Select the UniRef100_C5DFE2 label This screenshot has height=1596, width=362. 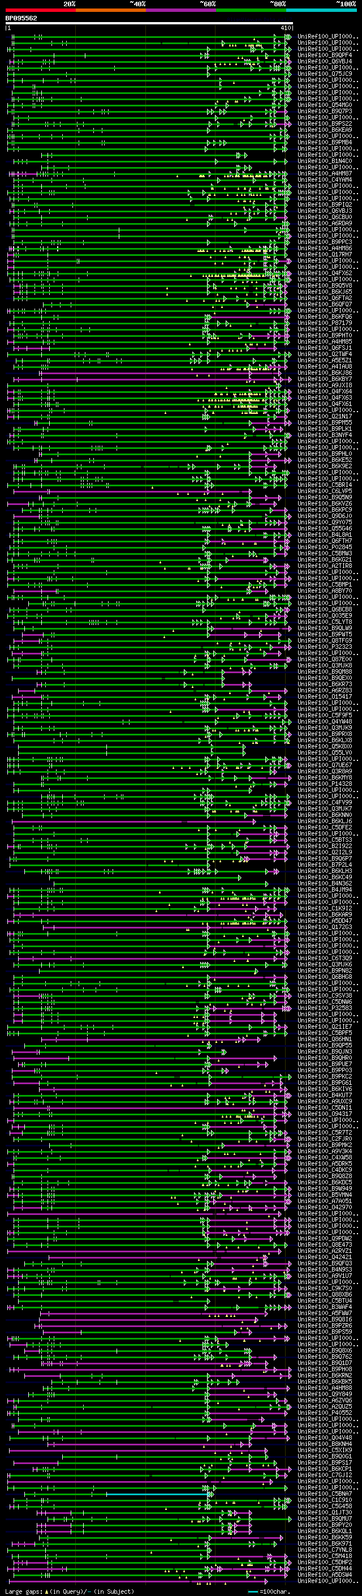point(325,828)
